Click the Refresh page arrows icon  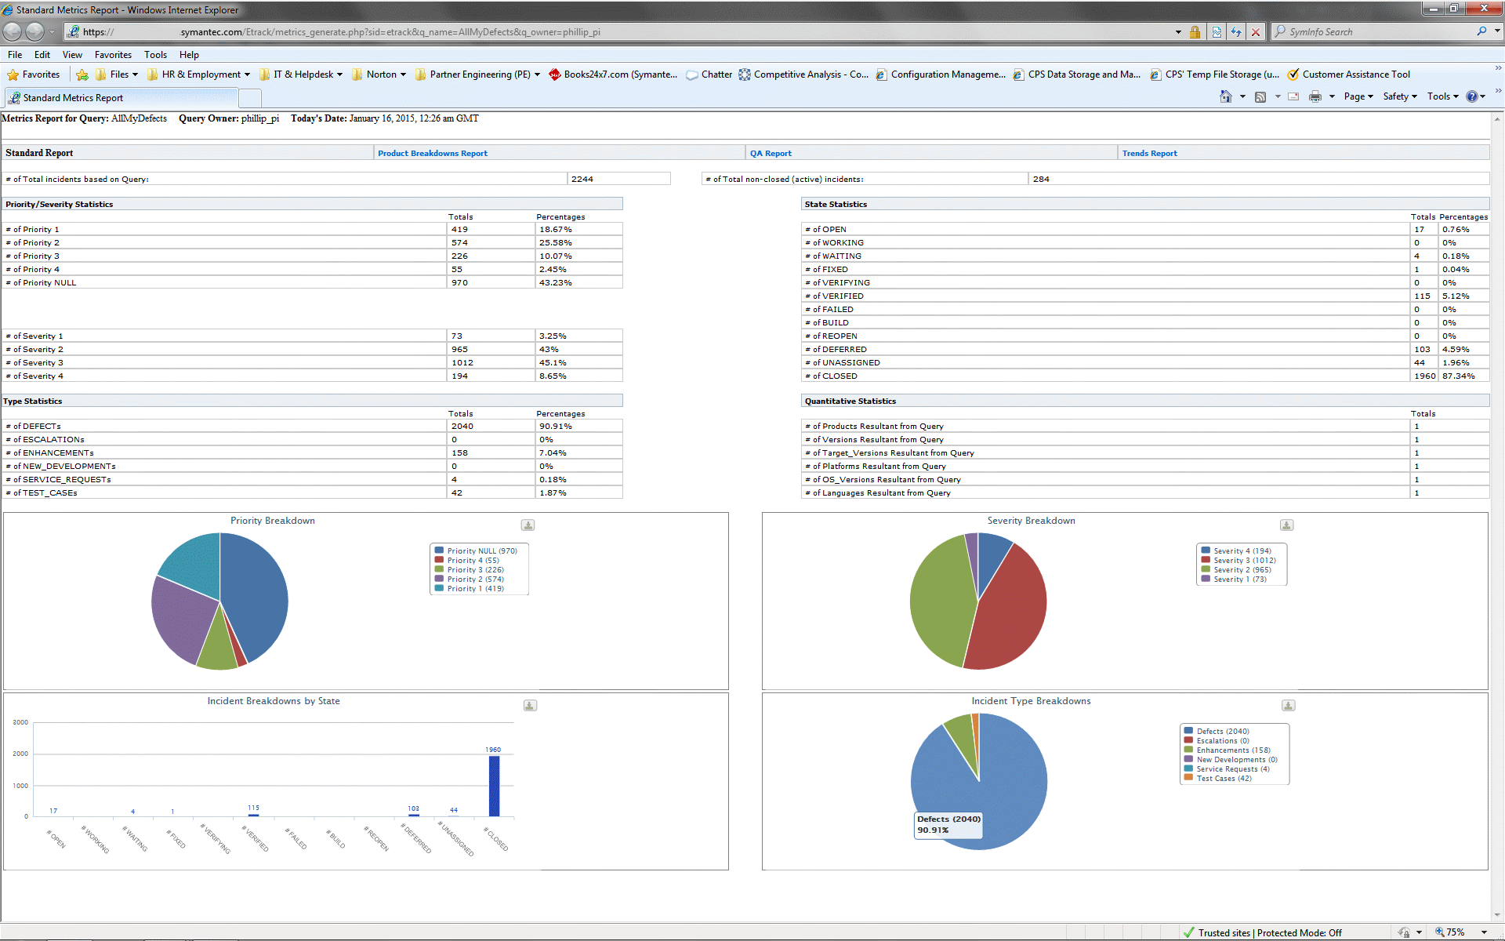[x=1236, y=32]
